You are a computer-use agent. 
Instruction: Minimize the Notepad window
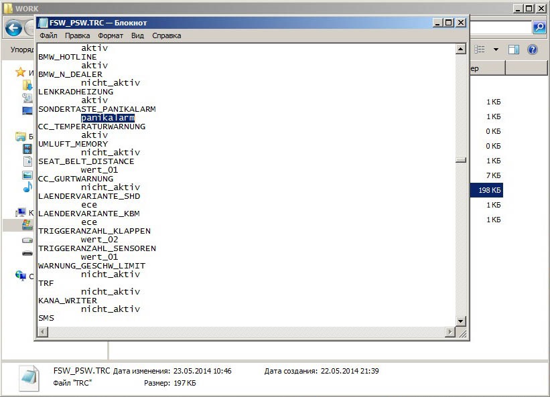[437, 23]
